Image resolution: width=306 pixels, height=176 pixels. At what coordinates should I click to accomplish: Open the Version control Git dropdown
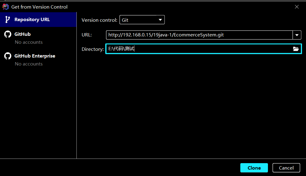coord(142,20)
